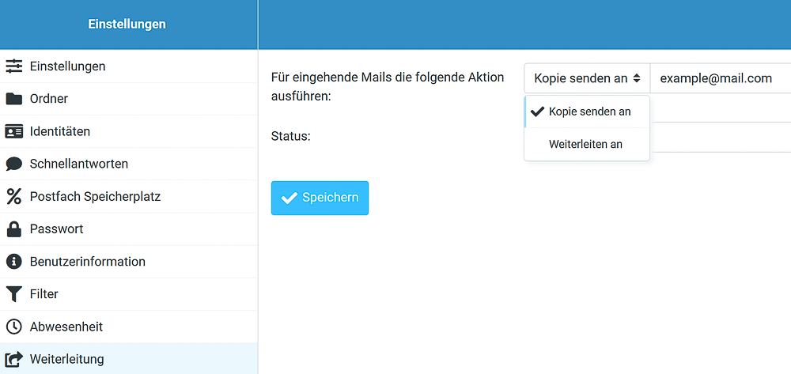Click the example@mail.com address field
This screenshot has height=374, width=791.
(x=721, y=78)
